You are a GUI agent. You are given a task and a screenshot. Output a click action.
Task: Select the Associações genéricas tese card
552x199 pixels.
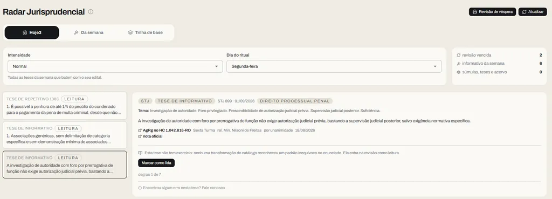pyautogui.click(x=65, y=135)
